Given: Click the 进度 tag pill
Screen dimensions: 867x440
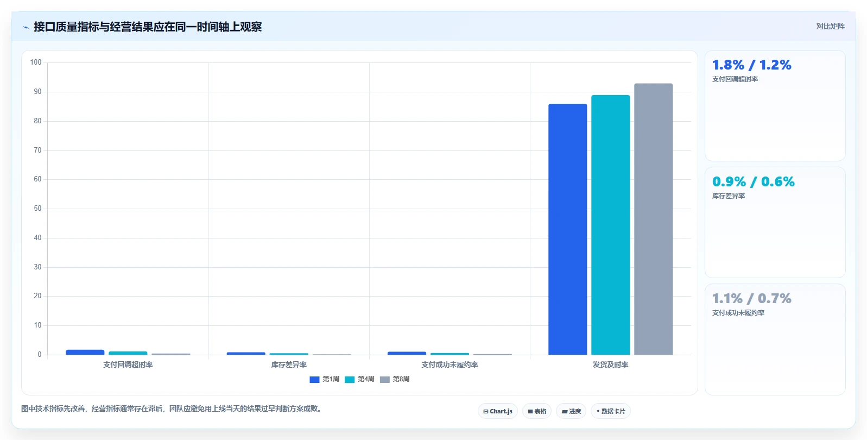Looking at the screenshot, I should [571, 411].
